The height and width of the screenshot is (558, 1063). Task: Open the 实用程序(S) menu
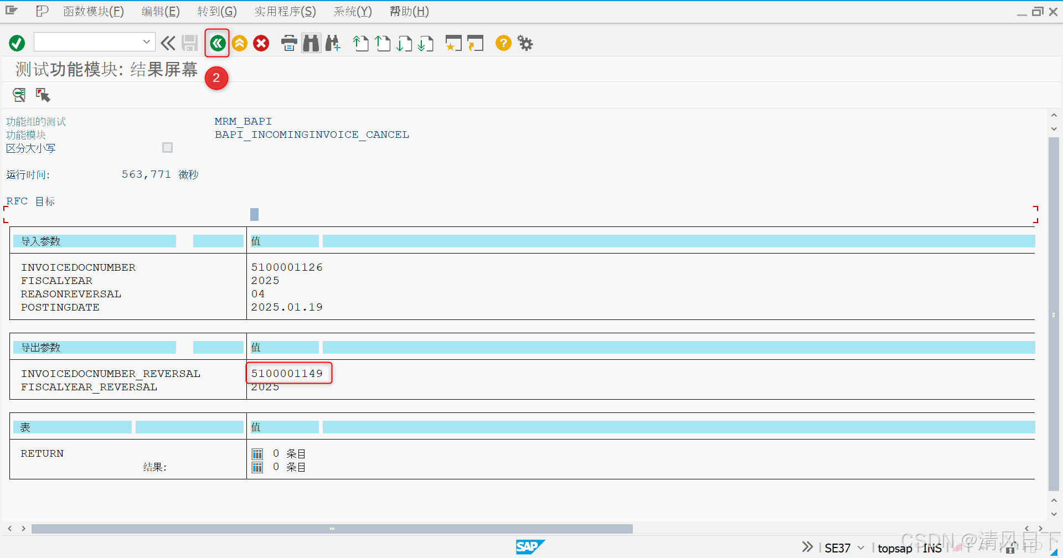click(285, 11)
